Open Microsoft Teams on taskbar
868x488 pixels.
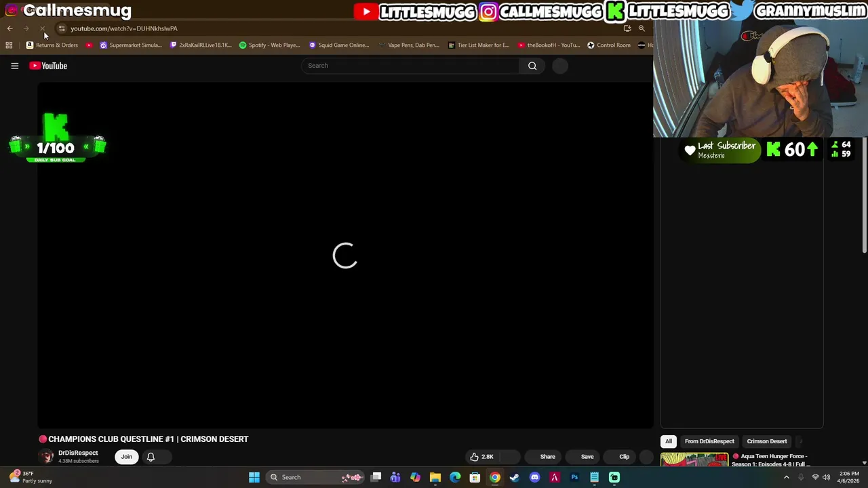pos(395,477)
